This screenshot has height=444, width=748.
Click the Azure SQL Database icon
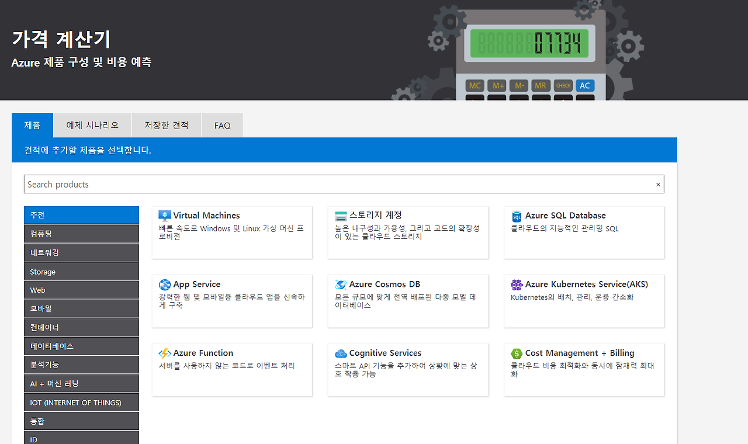517,216
